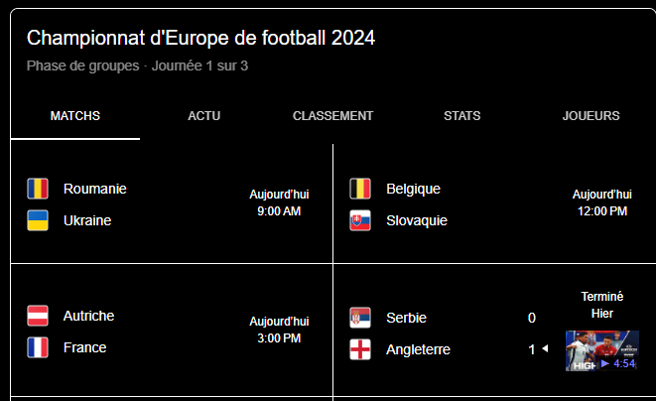Screen dimensions: 656x401
Task: Open the Autriche vs France match
Action: coord(171,332)
